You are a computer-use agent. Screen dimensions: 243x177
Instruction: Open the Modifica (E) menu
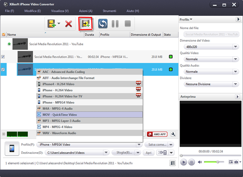32,11
